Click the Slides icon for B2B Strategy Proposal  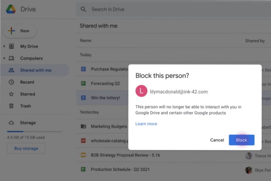click(83, 155)
